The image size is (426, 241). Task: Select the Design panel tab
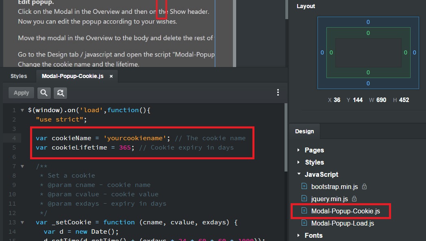[x=304, y=131]
